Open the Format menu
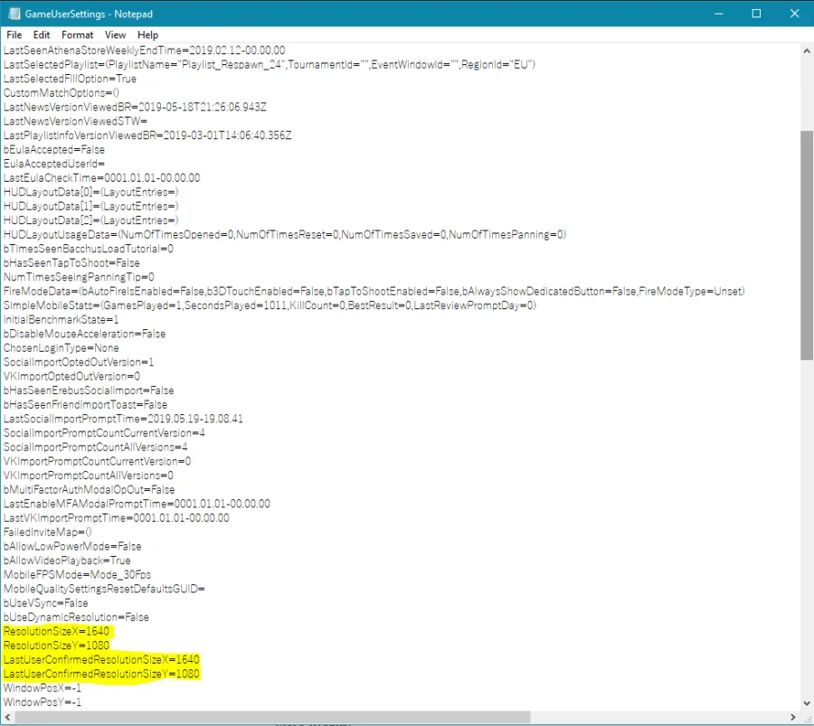The width and height of the screenshot is (814, 726). point(78,34)
